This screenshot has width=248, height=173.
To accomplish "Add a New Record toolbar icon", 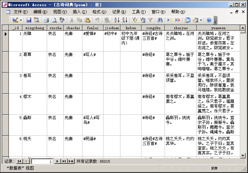I will tap(170, 20).
